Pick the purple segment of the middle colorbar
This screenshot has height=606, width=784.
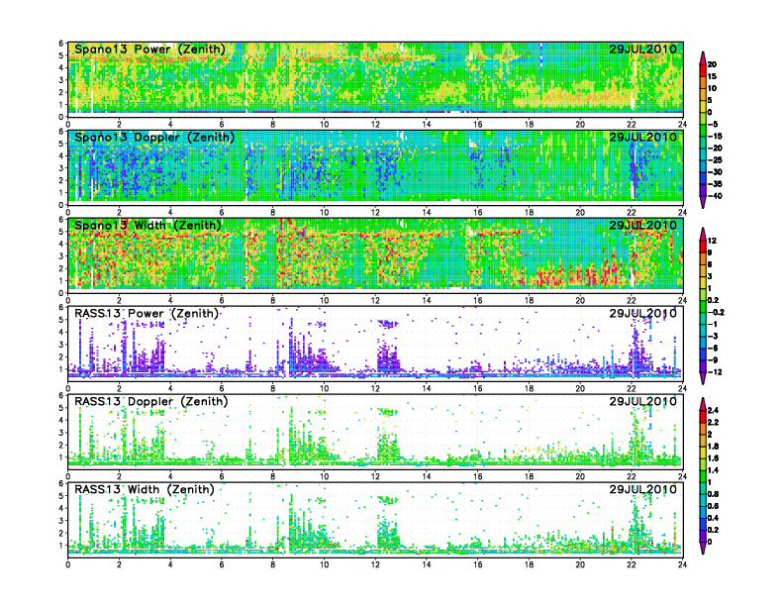click(703, 366)
